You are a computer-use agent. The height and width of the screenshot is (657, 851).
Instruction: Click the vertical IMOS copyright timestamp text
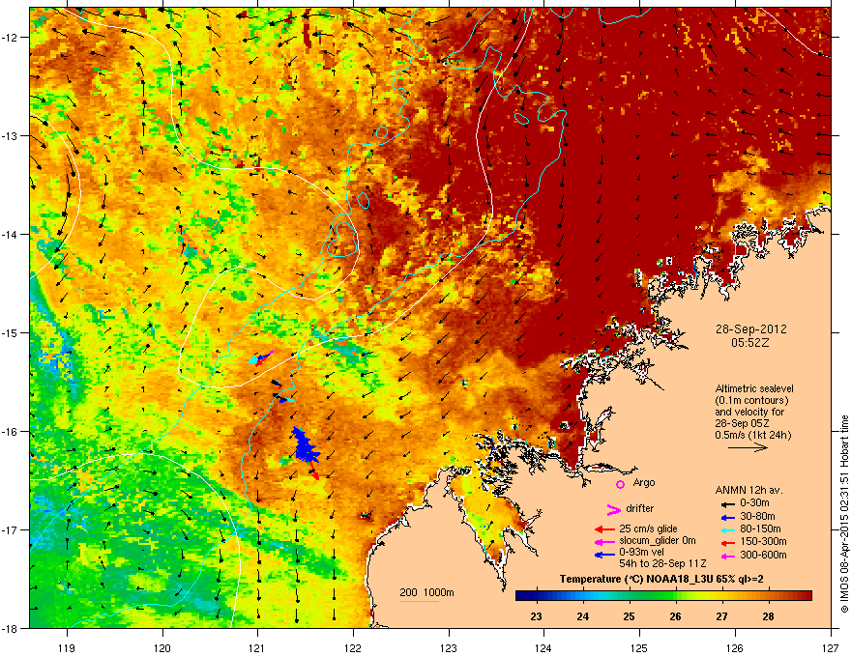point(844,514)
